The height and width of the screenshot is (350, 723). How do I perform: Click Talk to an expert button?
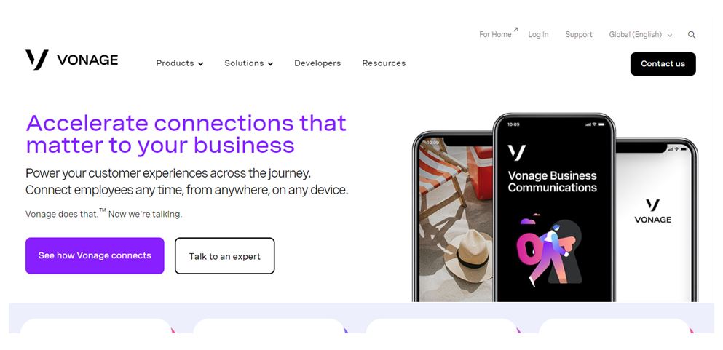tap(224, 255)
